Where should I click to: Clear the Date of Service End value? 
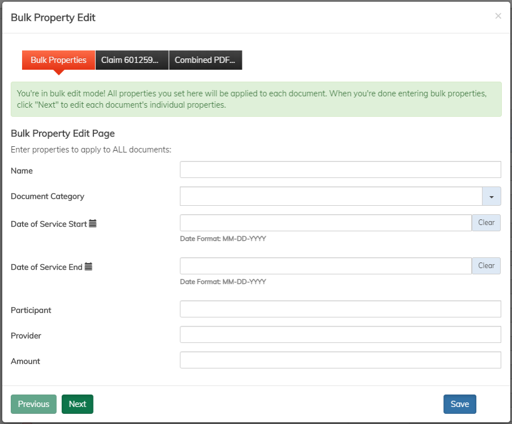[x=486, y=266]
